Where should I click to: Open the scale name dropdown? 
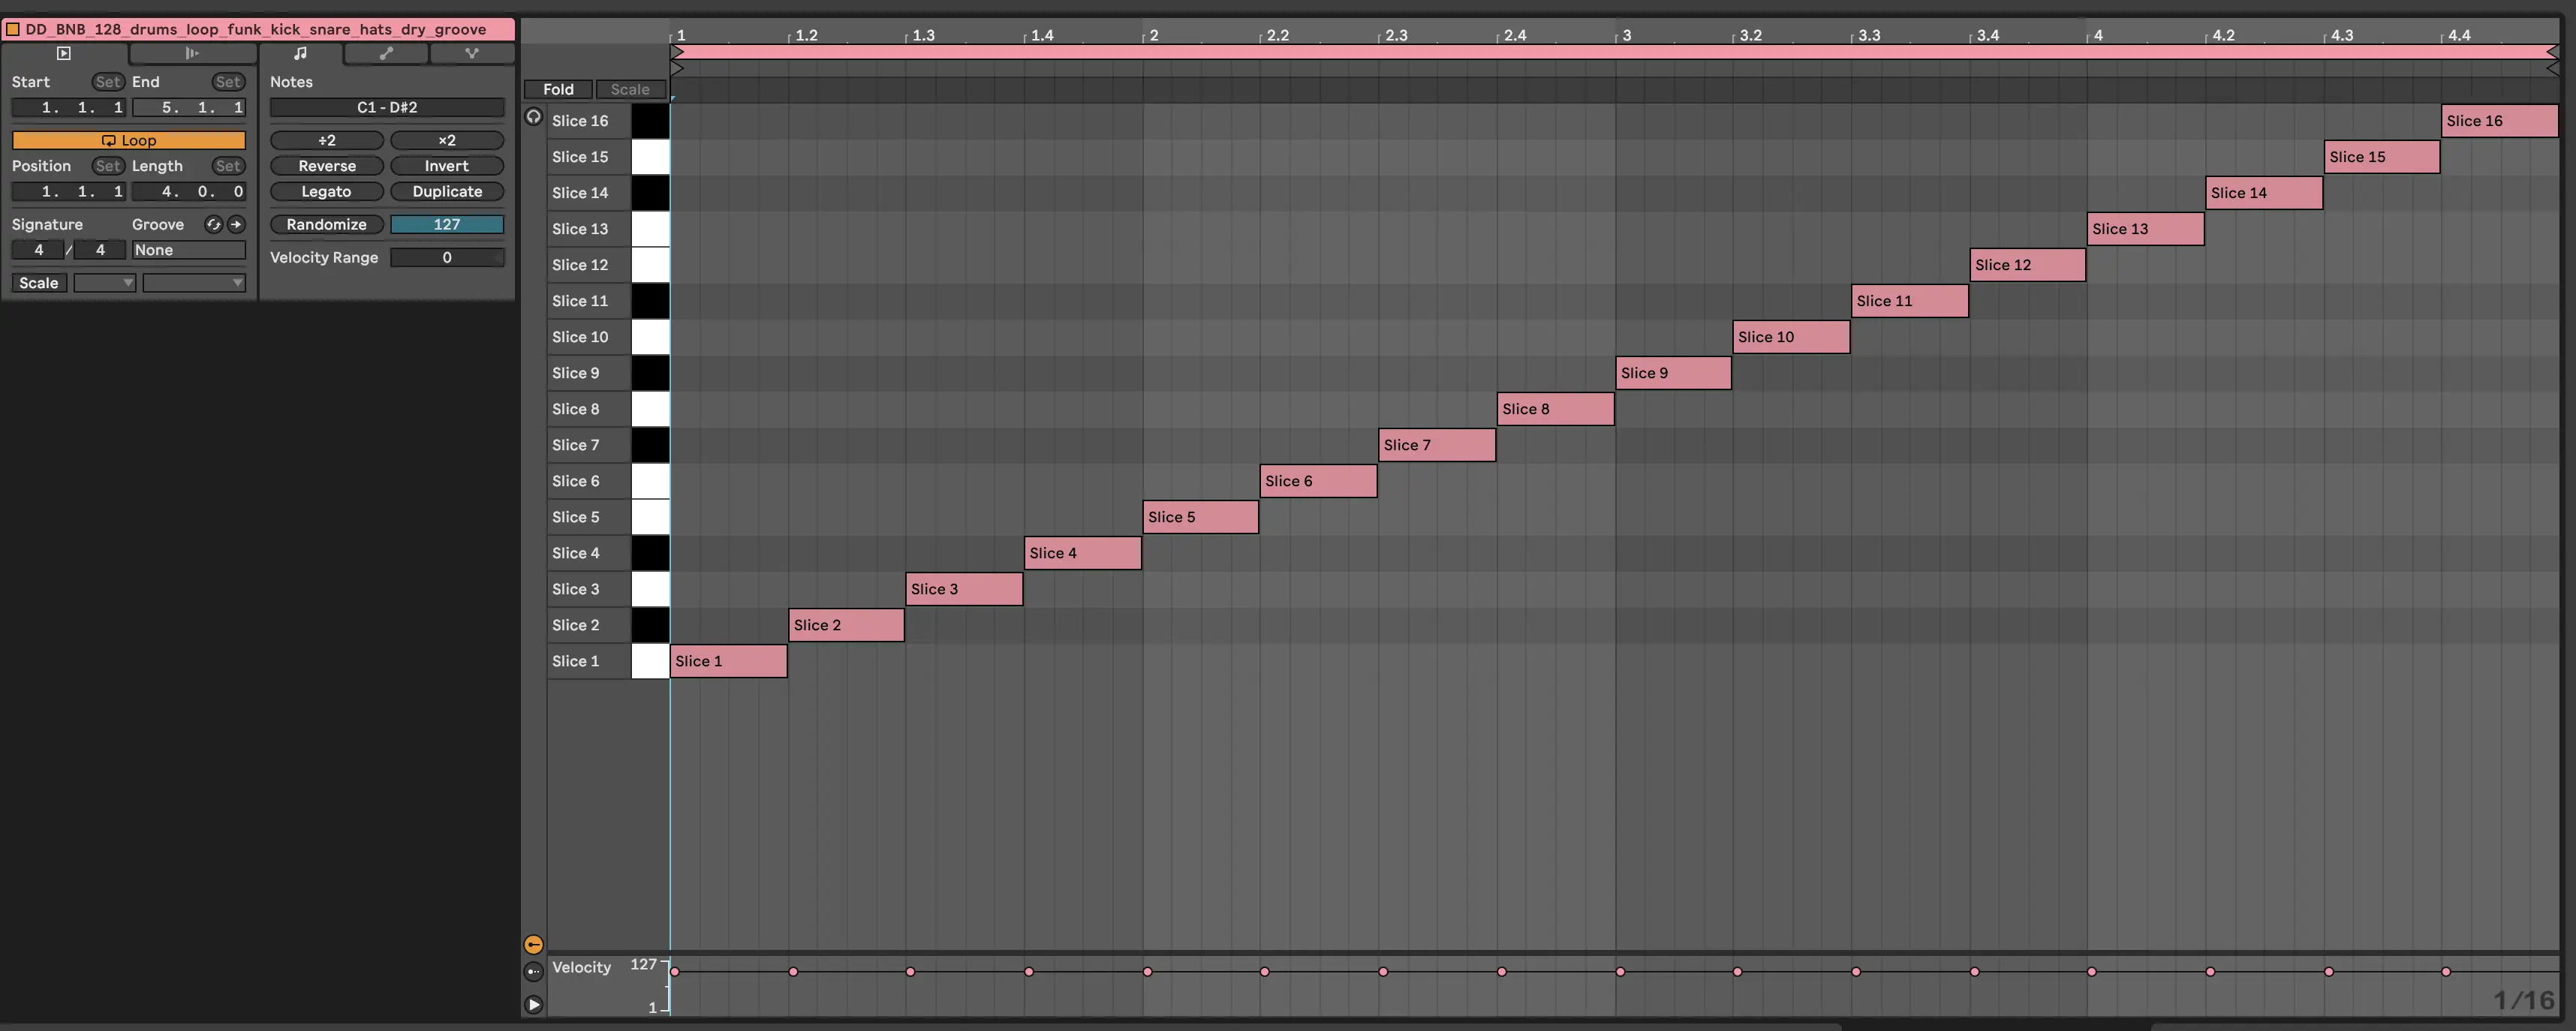(193, 283)
